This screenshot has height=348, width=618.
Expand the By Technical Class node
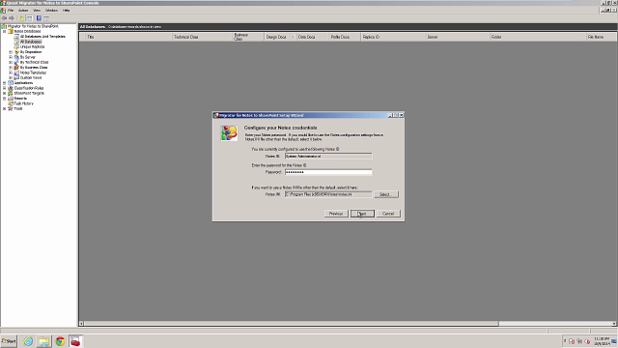11,62
